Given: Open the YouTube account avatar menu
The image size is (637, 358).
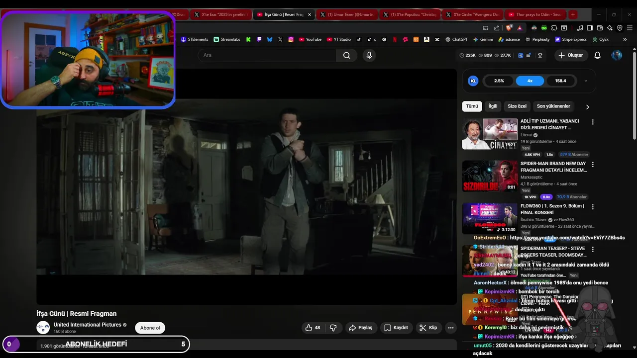Looking at the screenshot, I should click(x=617, y=55).
